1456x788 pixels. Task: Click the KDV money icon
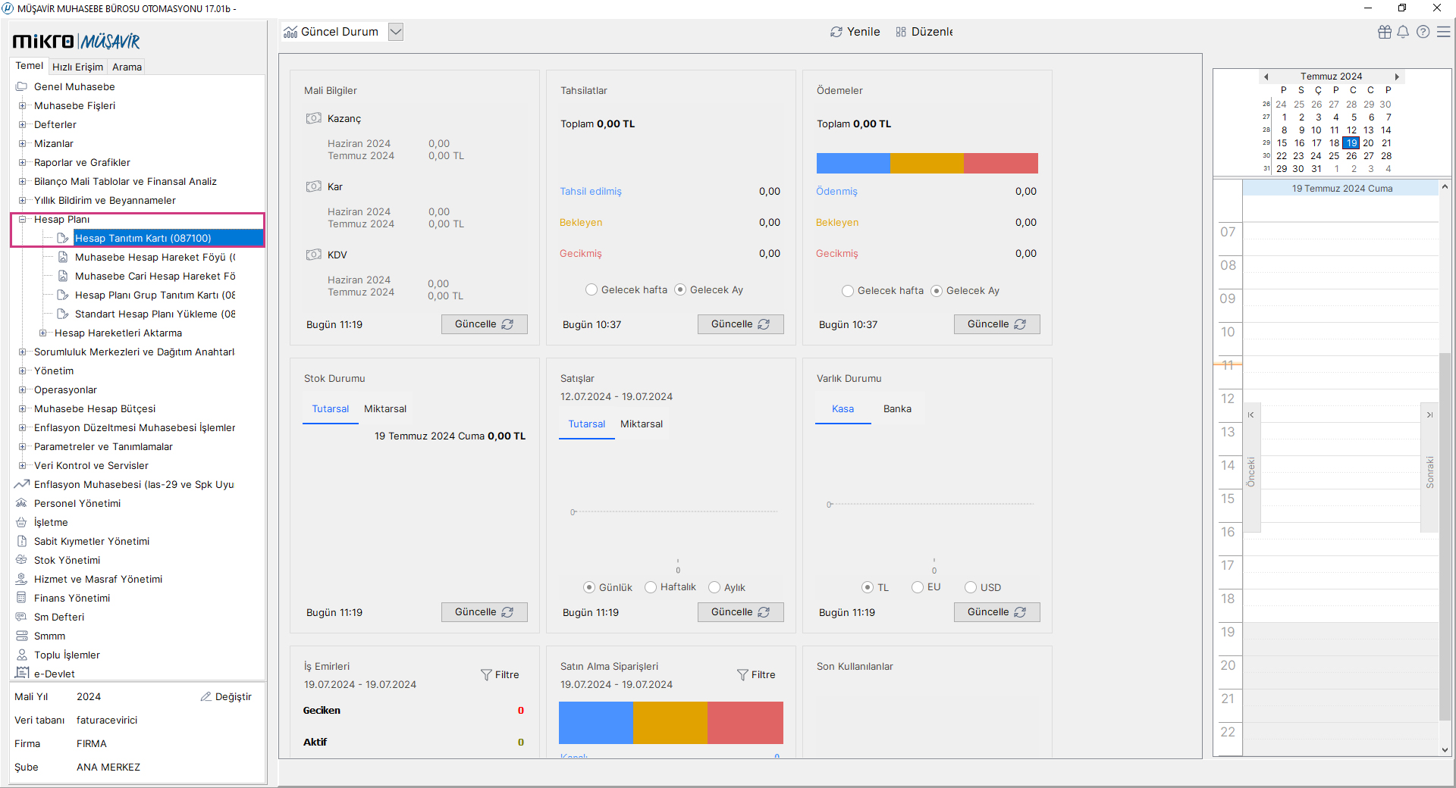coord(314,255)
